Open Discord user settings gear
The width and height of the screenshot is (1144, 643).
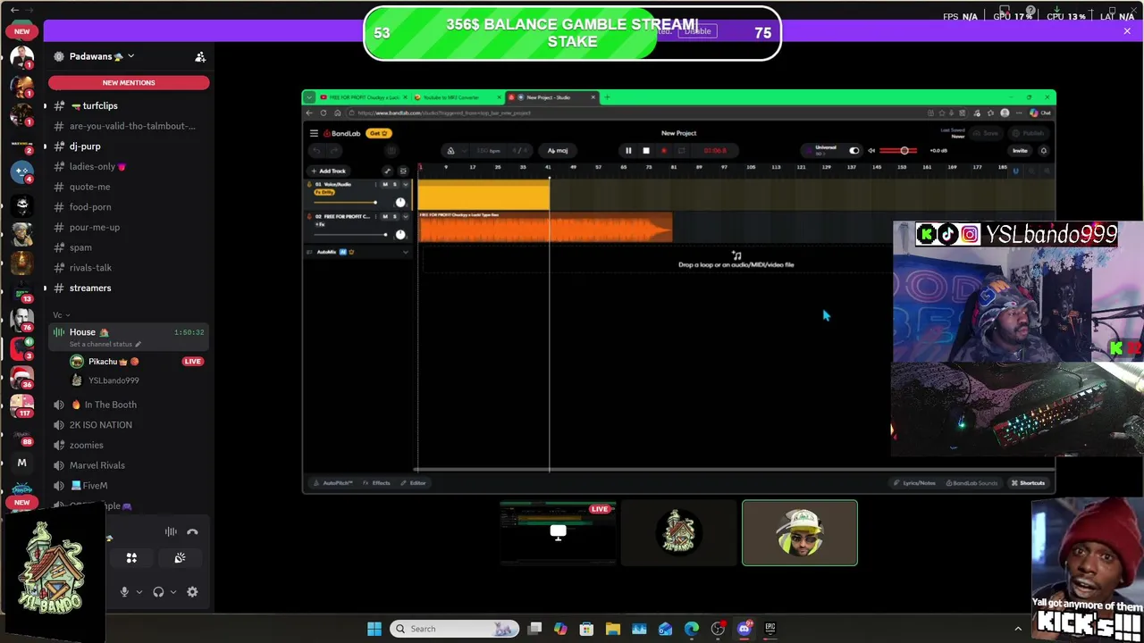(192, 591)
